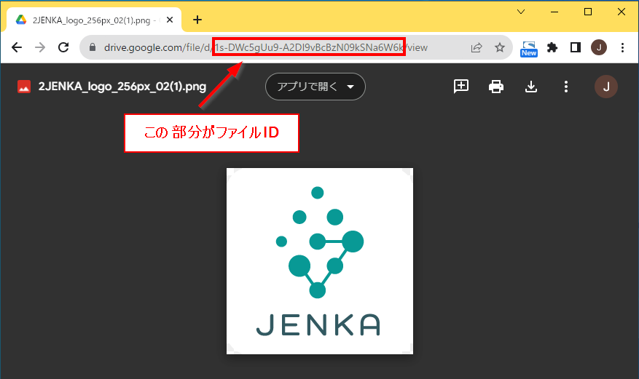Open Google account avatar J in viewer
The image size is (639, 379).
(606, 87)
